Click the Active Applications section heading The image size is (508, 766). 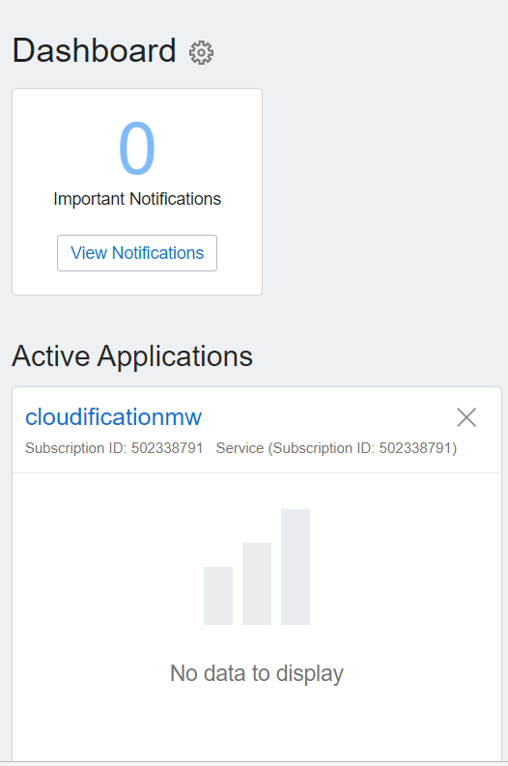[x=132, y=356]
